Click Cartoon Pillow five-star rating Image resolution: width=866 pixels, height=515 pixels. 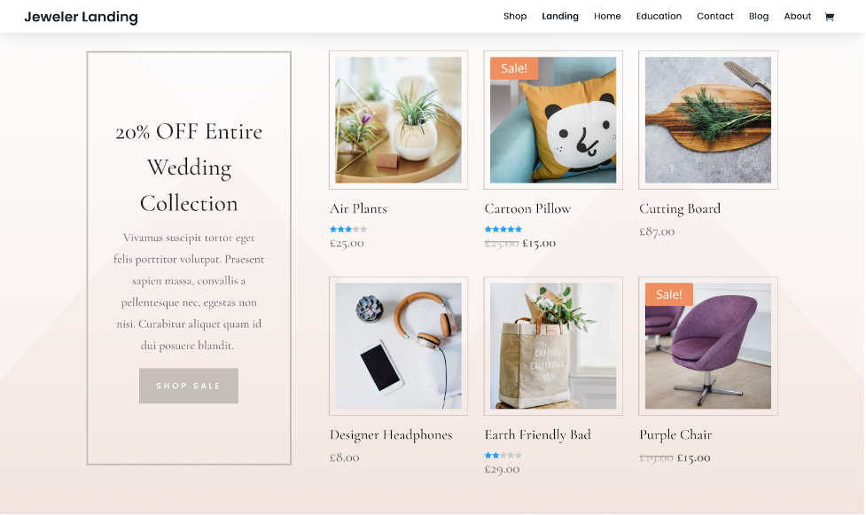coord(503,230)
